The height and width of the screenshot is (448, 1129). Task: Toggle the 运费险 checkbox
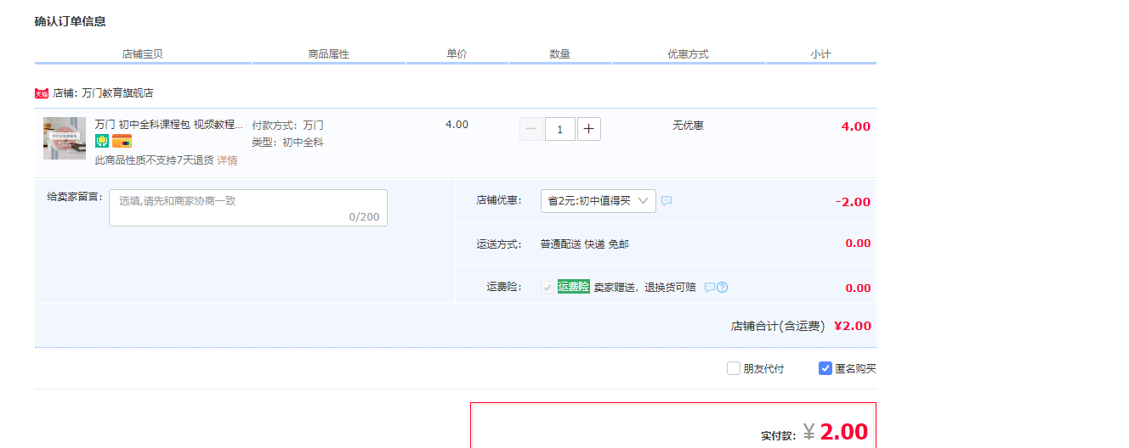[x=547, y=288]
